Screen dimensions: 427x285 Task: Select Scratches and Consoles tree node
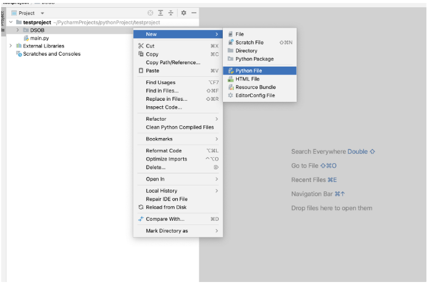click(x=52, y=54)
